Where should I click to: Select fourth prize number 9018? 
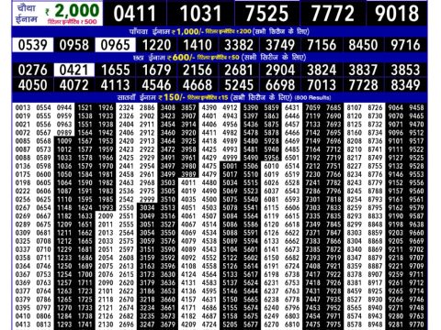point(397,14)
